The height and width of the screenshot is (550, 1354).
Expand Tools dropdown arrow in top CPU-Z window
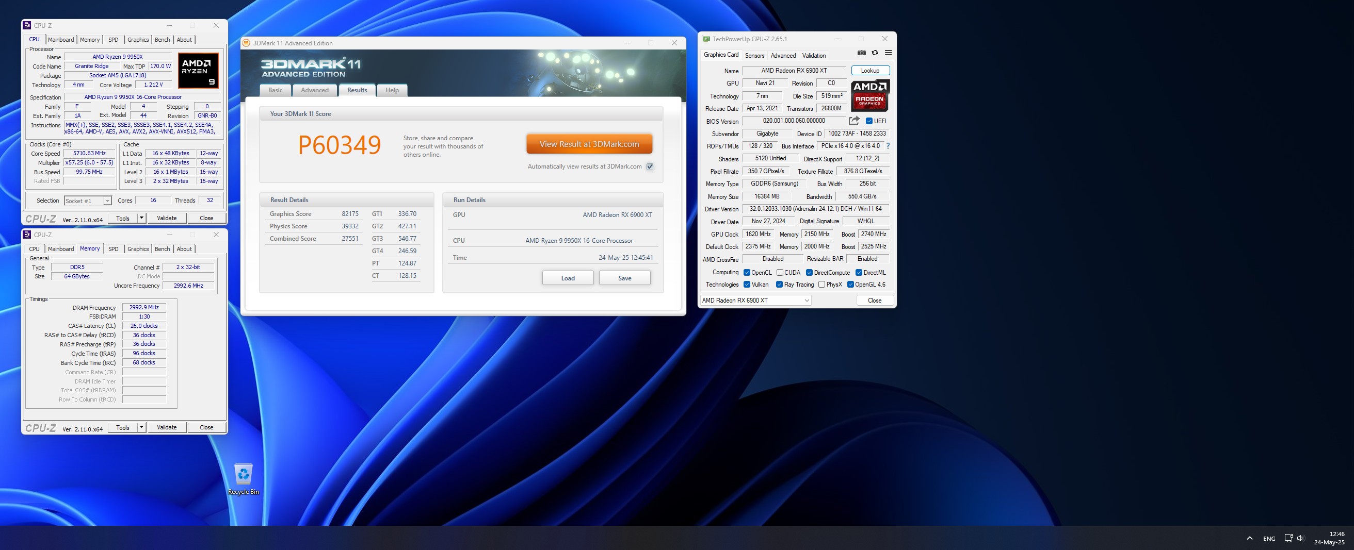click(x=141, y=218)
